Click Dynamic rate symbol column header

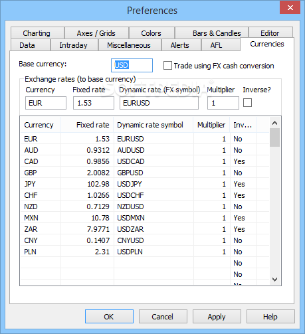pyautogui.click(x=153, y=125)
